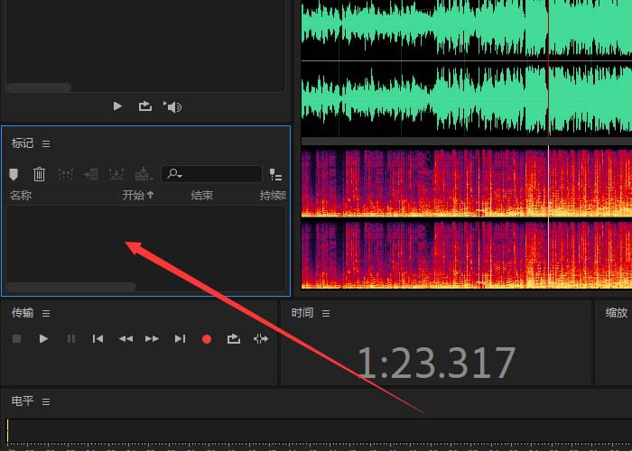
Task: Stop playback in the transport panel
Action: point(16,339)
